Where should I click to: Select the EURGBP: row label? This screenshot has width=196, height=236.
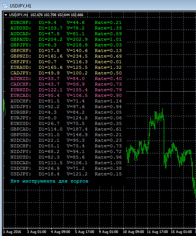[x=21, y=113]
